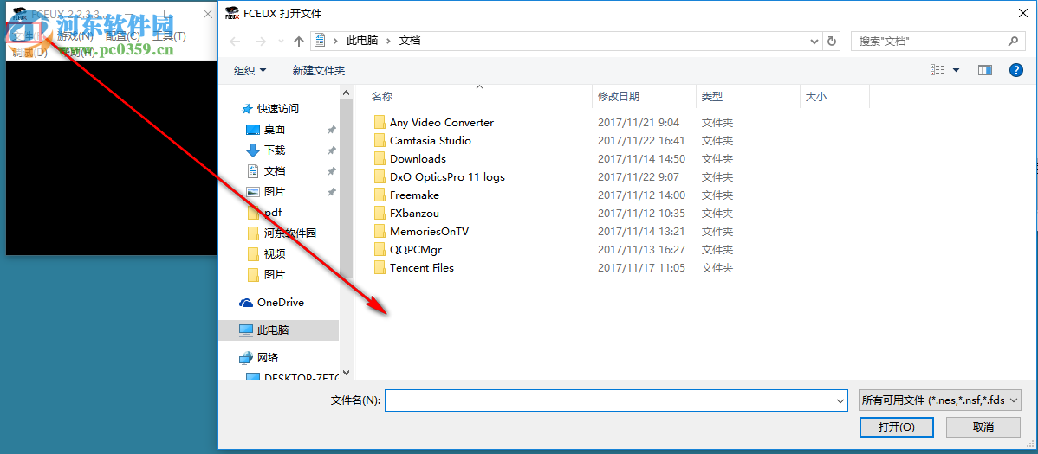The image size is (1038, 454).
Task: Open the pdf folder in sidebar
Action: (x=273, y=212)
